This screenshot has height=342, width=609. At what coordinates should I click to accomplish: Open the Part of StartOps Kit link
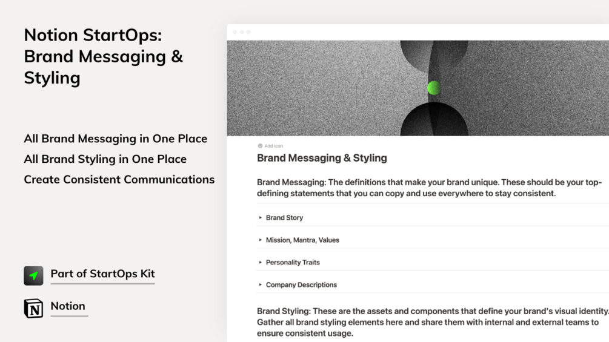pos(102,274)
